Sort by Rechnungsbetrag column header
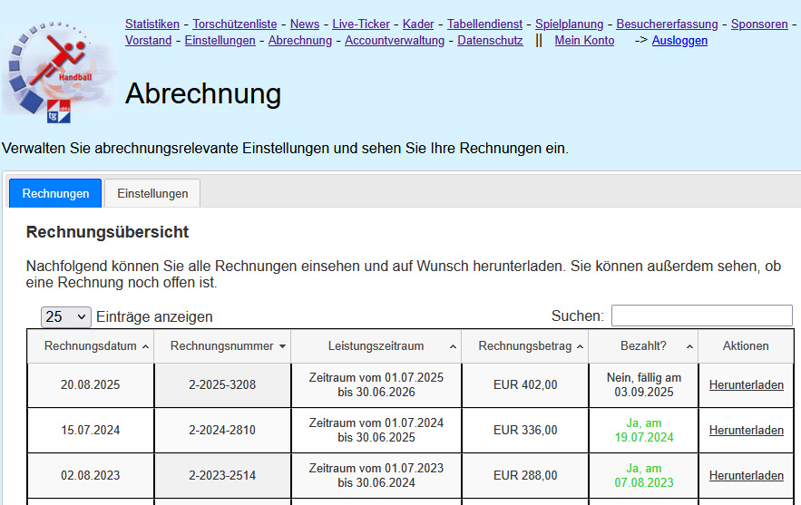Image resolution: width=801 pixels, height=505 pixels. (524, 346)
